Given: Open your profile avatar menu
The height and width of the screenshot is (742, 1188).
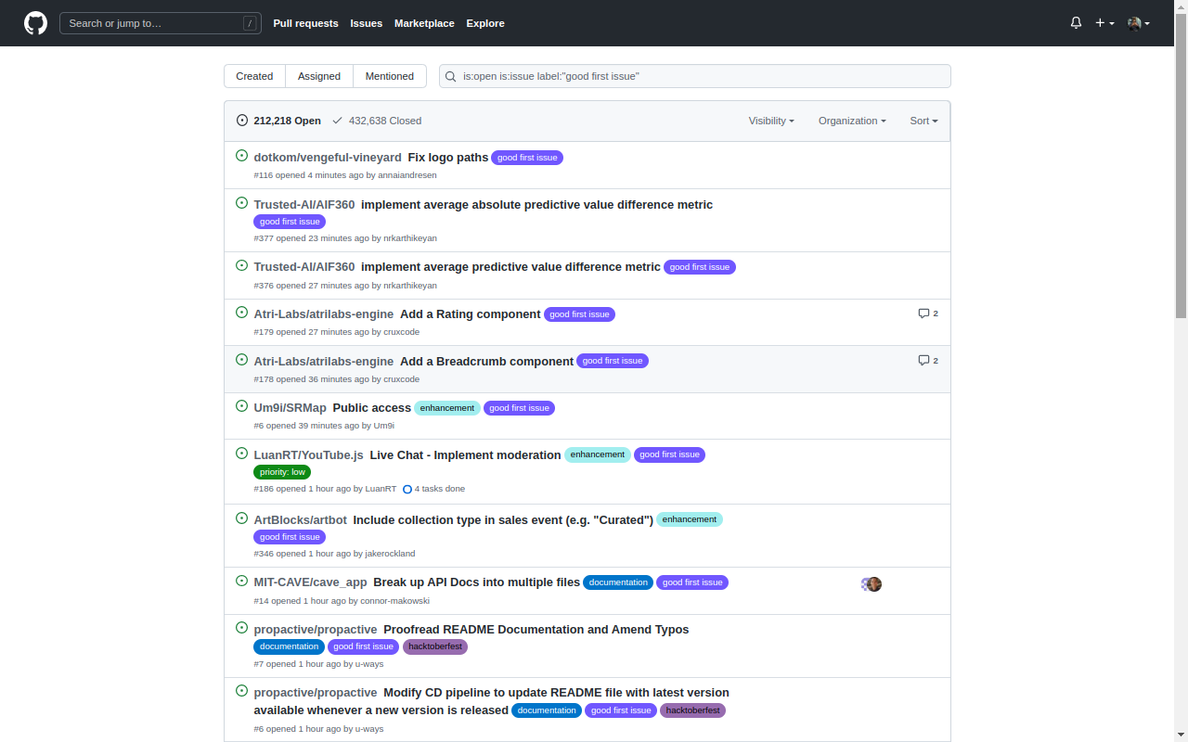Looking at the screenshot, I should [x=1136, y=23].
